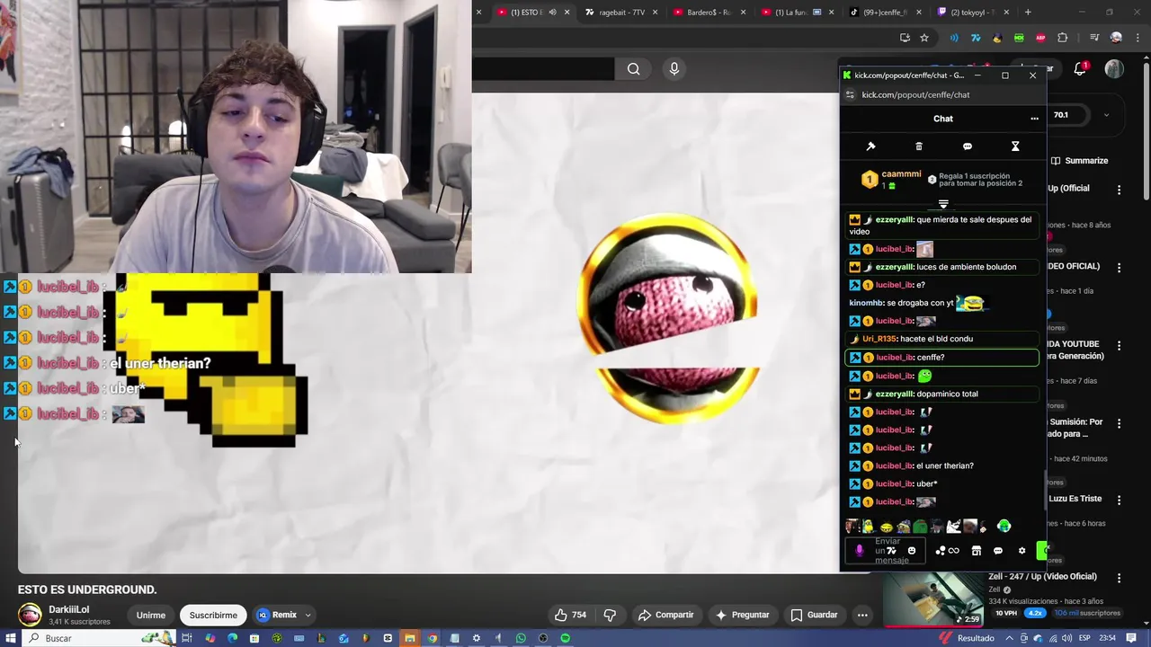
Task: Open options menu for Luzu Es Triste video
Action: pyautogui.click(x=1119, y=500)
